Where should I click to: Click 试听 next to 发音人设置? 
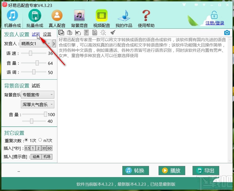point(36,34)
